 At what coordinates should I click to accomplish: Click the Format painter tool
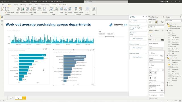click(x=9, y=12)
